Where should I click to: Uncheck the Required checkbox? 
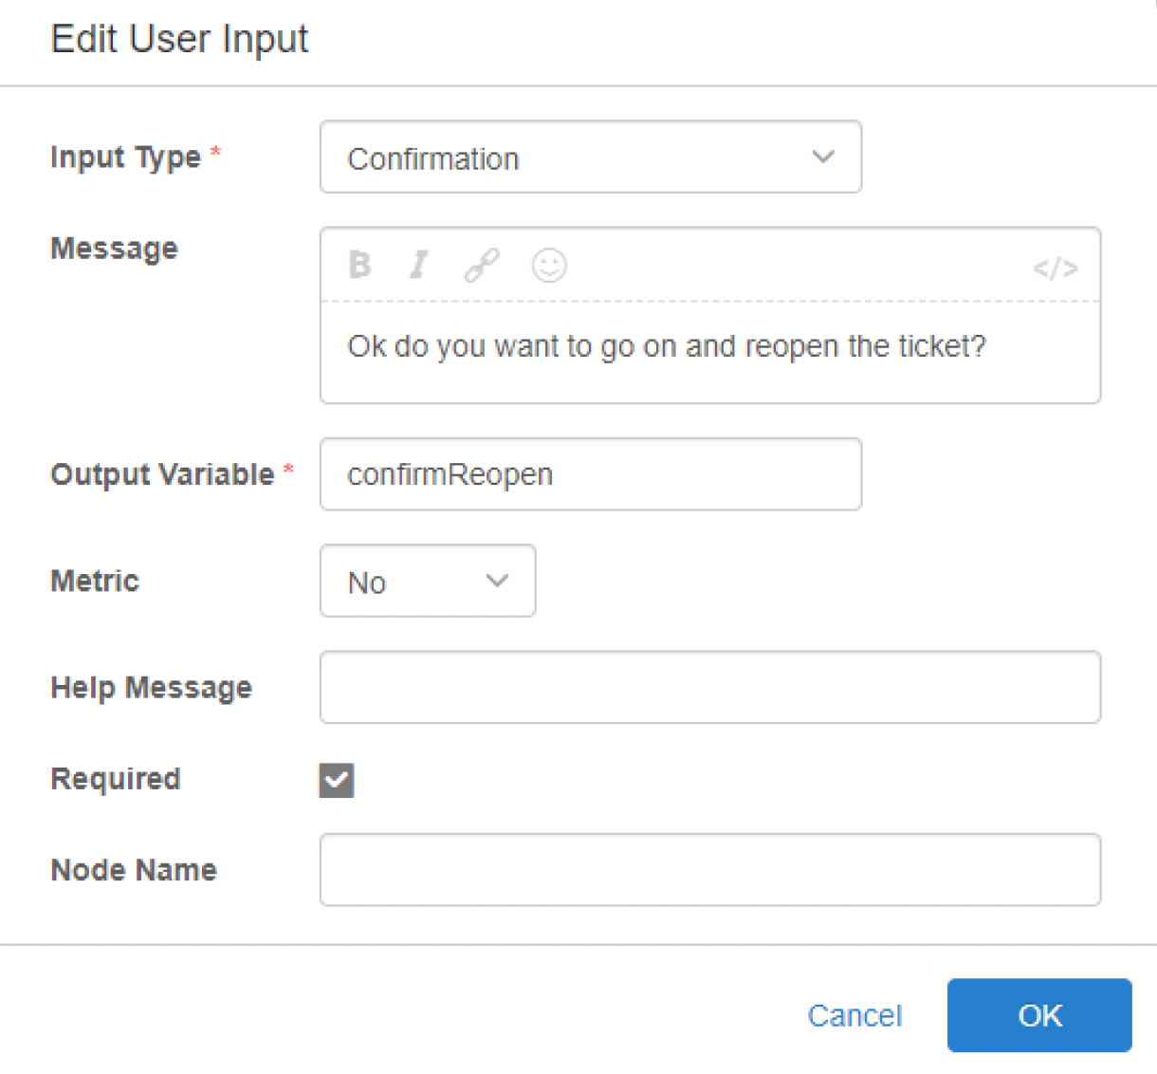[337, 780]
